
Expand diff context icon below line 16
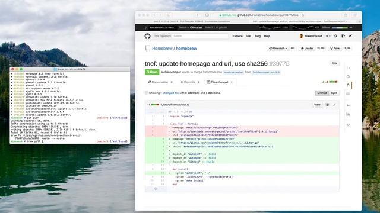[x=156, y=189]
